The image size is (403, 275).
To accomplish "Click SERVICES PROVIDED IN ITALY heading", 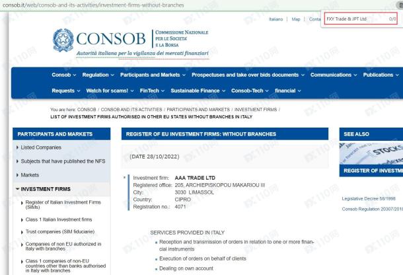I will 188,233.
